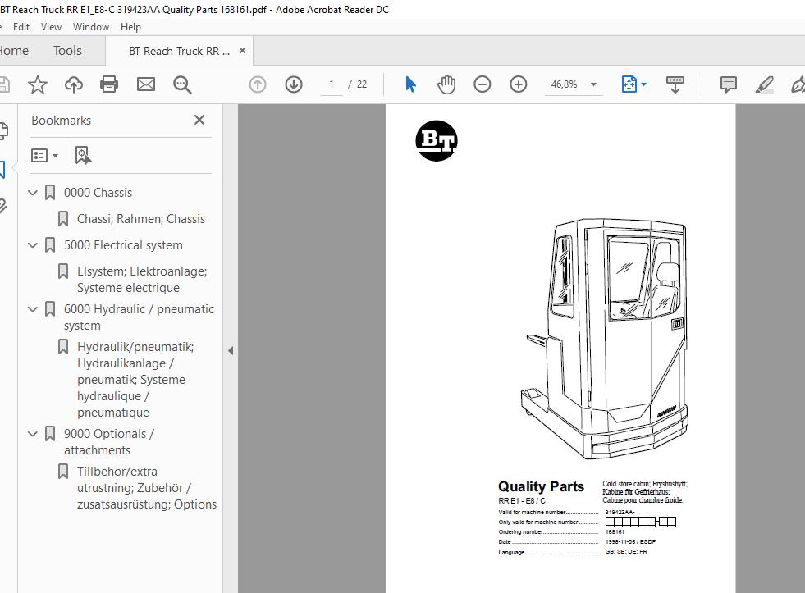Open the zoom percentage dropdown
The width and height of the screenshot is (805, 593).
coord(593,84)
